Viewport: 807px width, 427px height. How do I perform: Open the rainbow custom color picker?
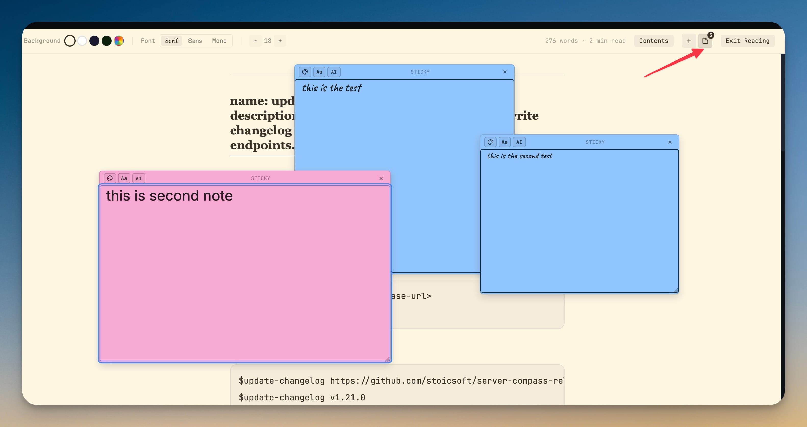coord(119,41)
